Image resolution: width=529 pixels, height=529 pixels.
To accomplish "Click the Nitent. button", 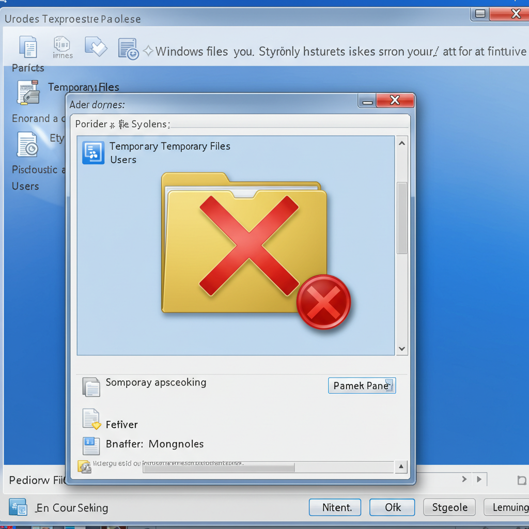I will tap(335, 507).
